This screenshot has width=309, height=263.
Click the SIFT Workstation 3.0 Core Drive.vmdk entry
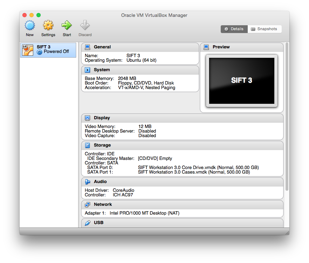[198, 168]
